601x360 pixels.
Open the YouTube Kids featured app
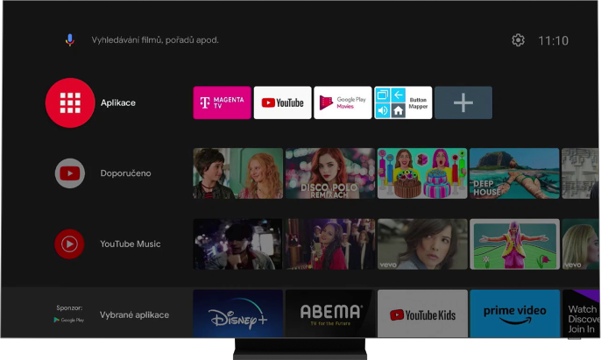click(422, 314)
